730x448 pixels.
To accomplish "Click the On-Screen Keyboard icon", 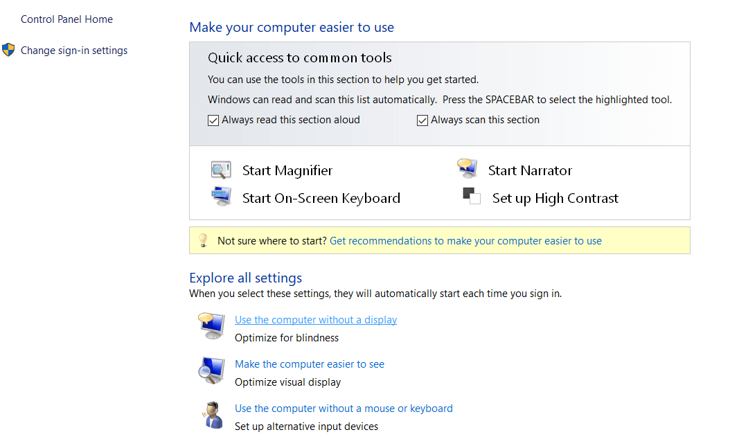I will point(221,197).
